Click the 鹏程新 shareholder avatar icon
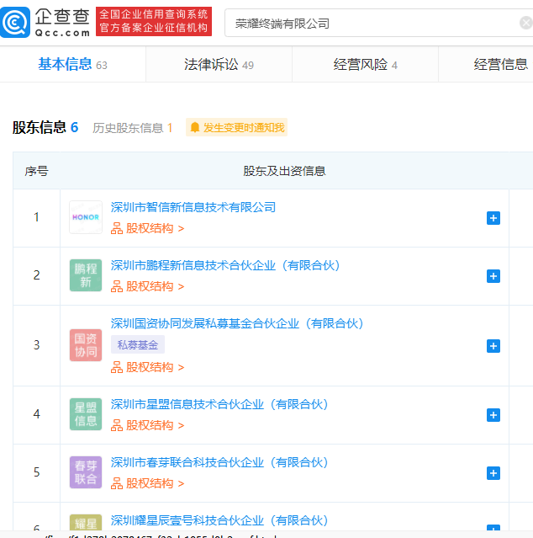The height and width of the screenshot is (538, 533). click(x=86, y=275)
